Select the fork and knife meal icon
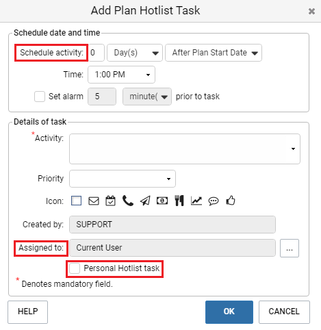 pos(179,201)
